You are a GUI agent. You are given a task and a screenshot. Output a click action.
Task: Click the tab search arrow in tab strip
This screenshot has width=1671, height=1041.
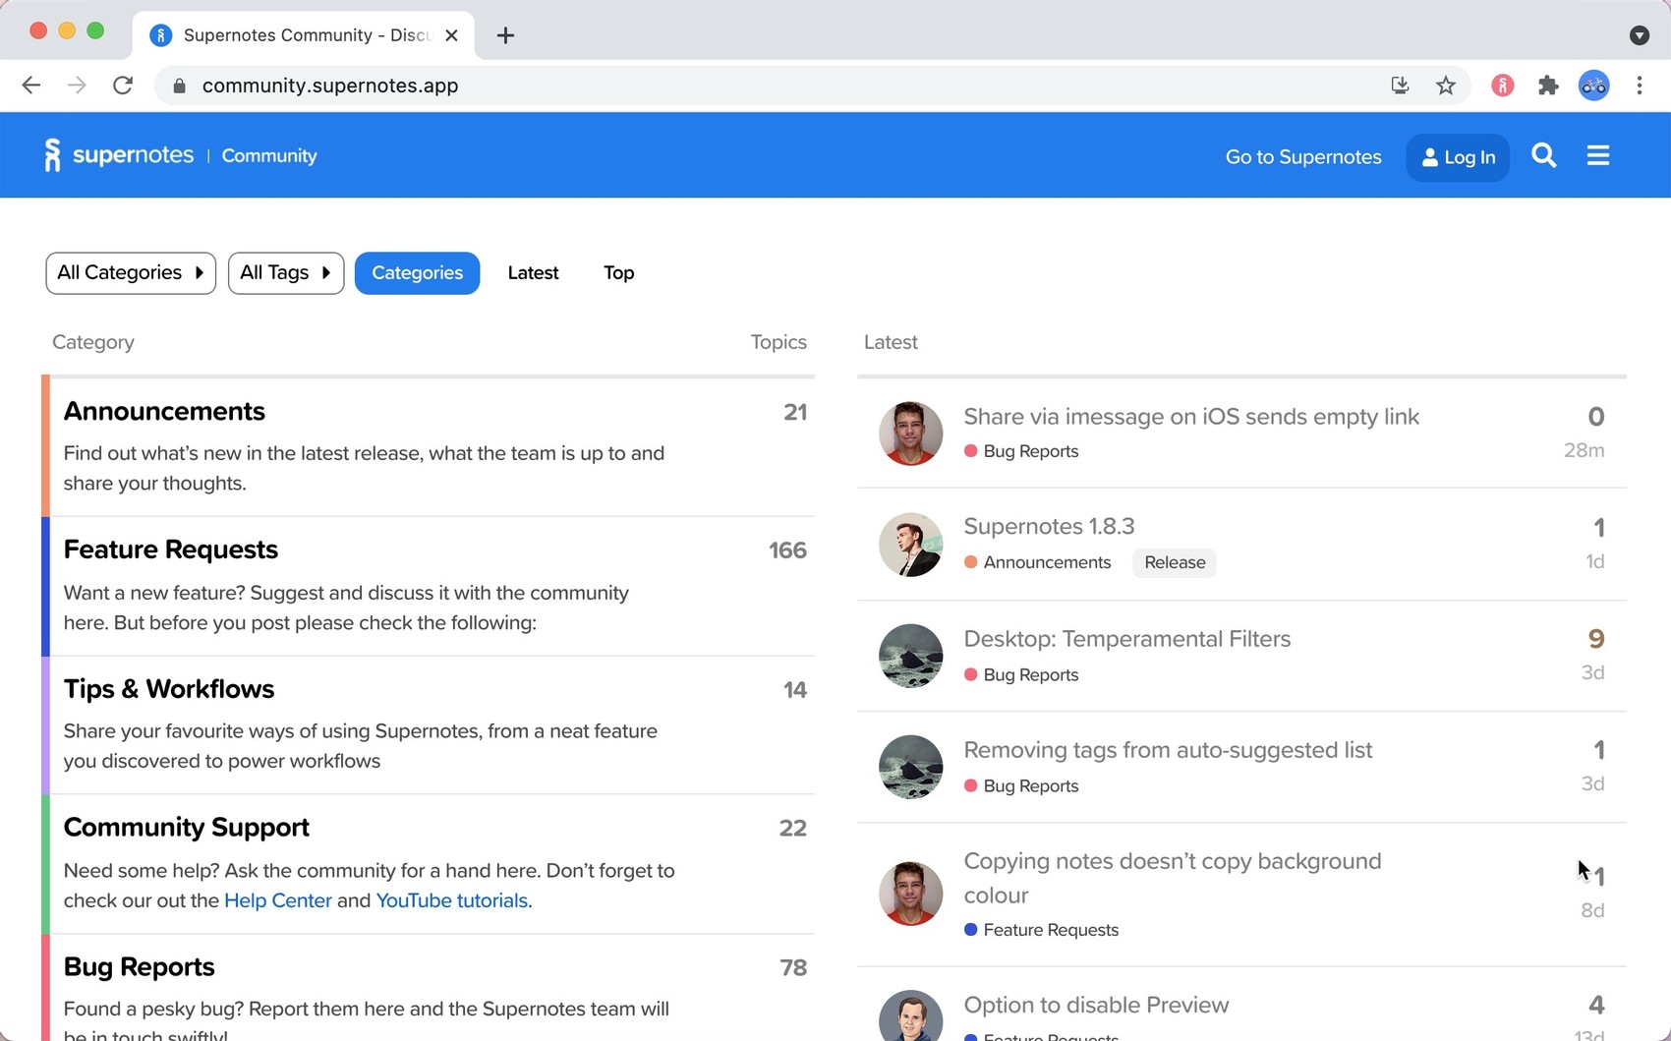(1640, 35)
